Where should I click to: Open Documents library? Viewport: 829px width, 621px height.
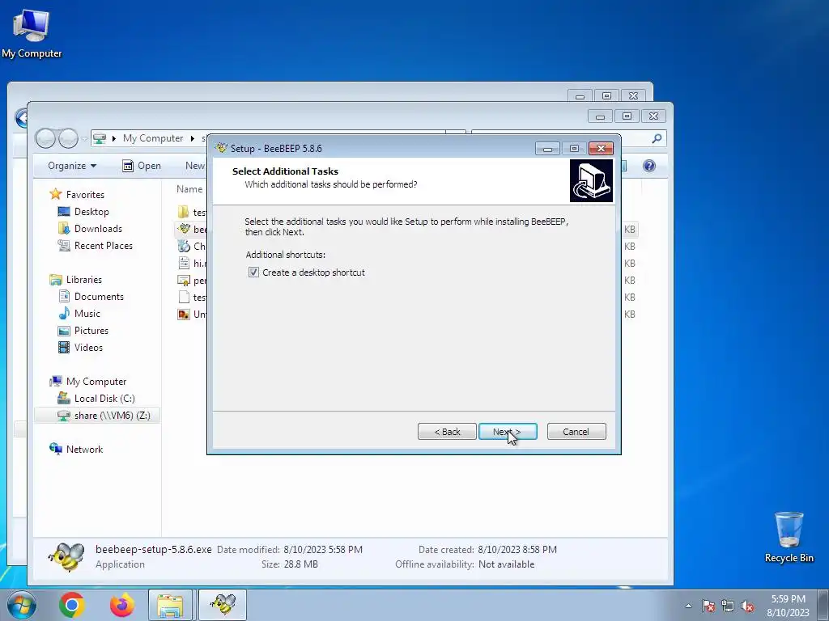pos(99,296)
